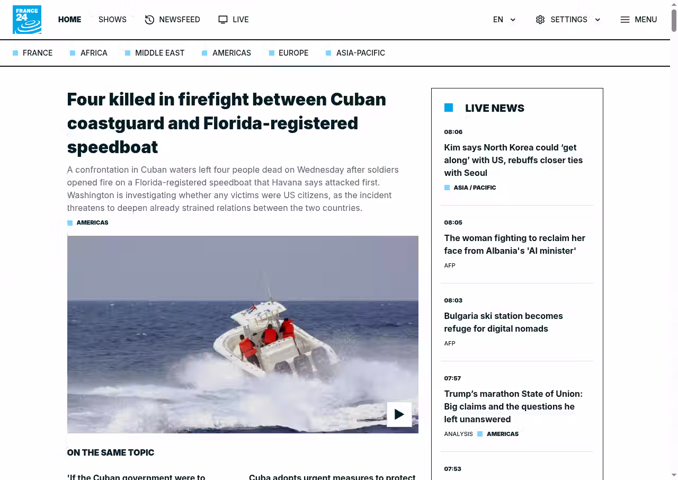Click the Asia / Pacific tag marker

(447, 188)
